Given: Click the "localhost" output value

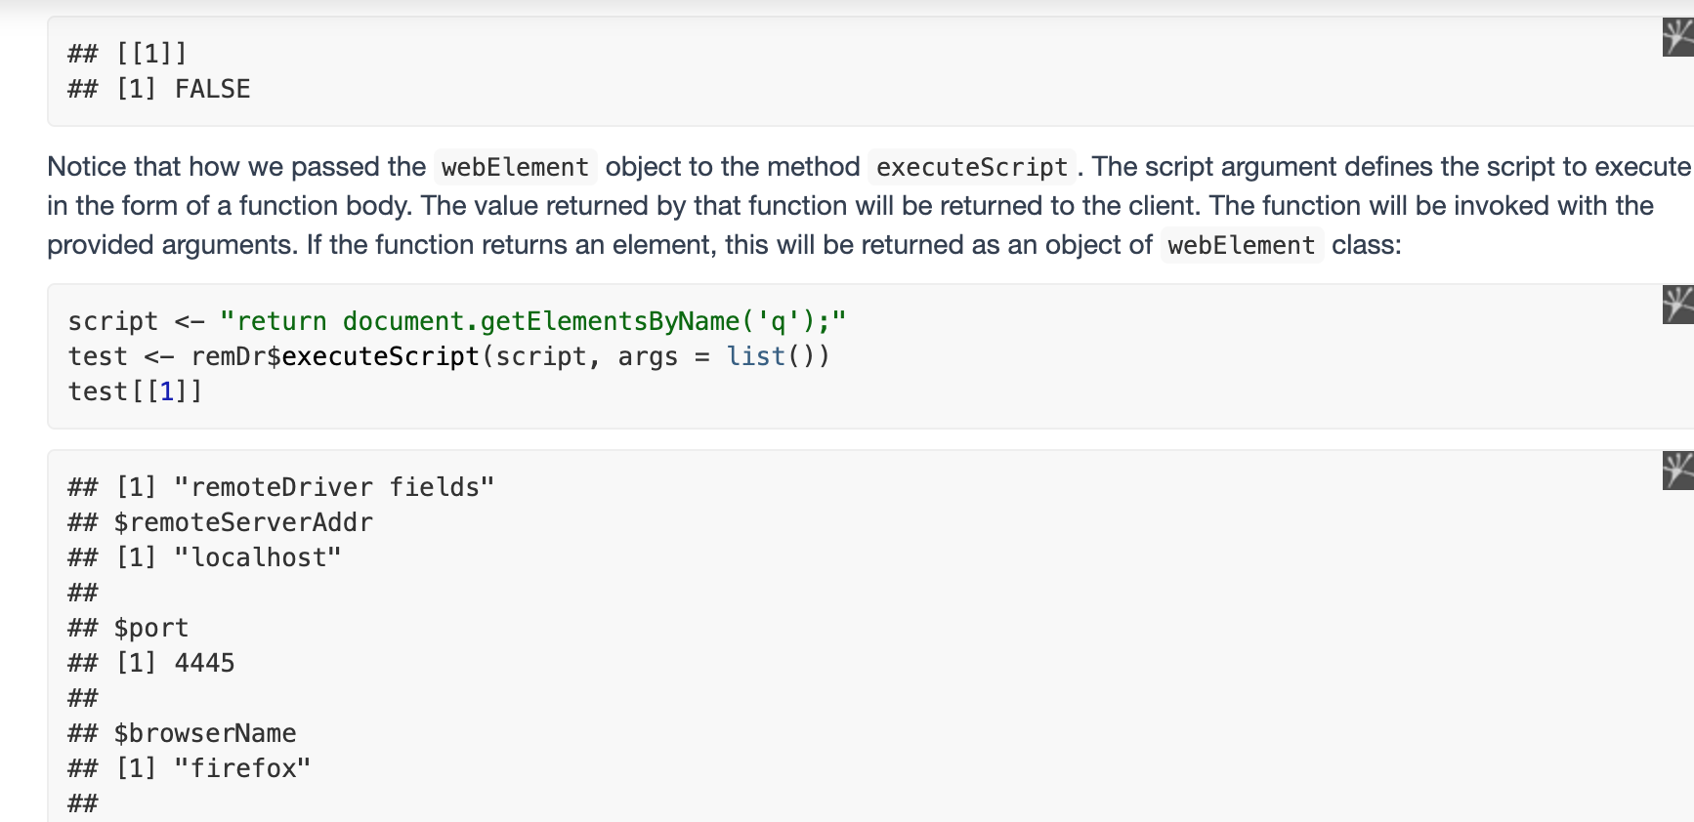Looking at the screenshot, I should coord(258,557).
